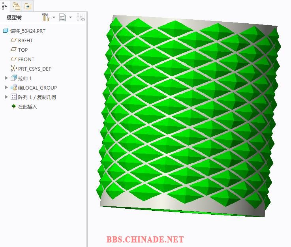Expand the 阵列 1 / 复制几何 node
291x247 pixels.
pos(6,97)
